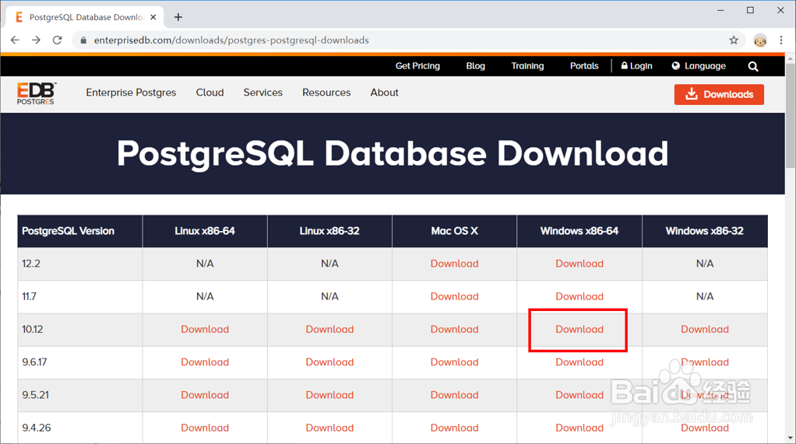Open the Language selector
796x444 pixels.
pos(699,66)
